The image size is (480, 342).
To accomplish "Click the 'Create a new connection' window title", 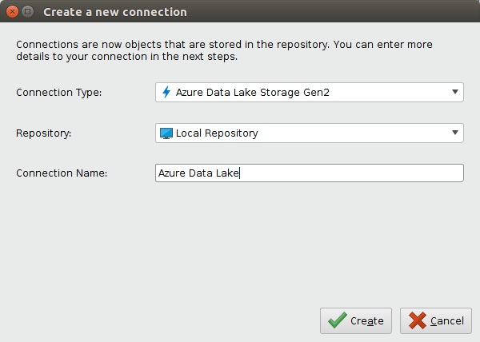I will tap(115, 13).
